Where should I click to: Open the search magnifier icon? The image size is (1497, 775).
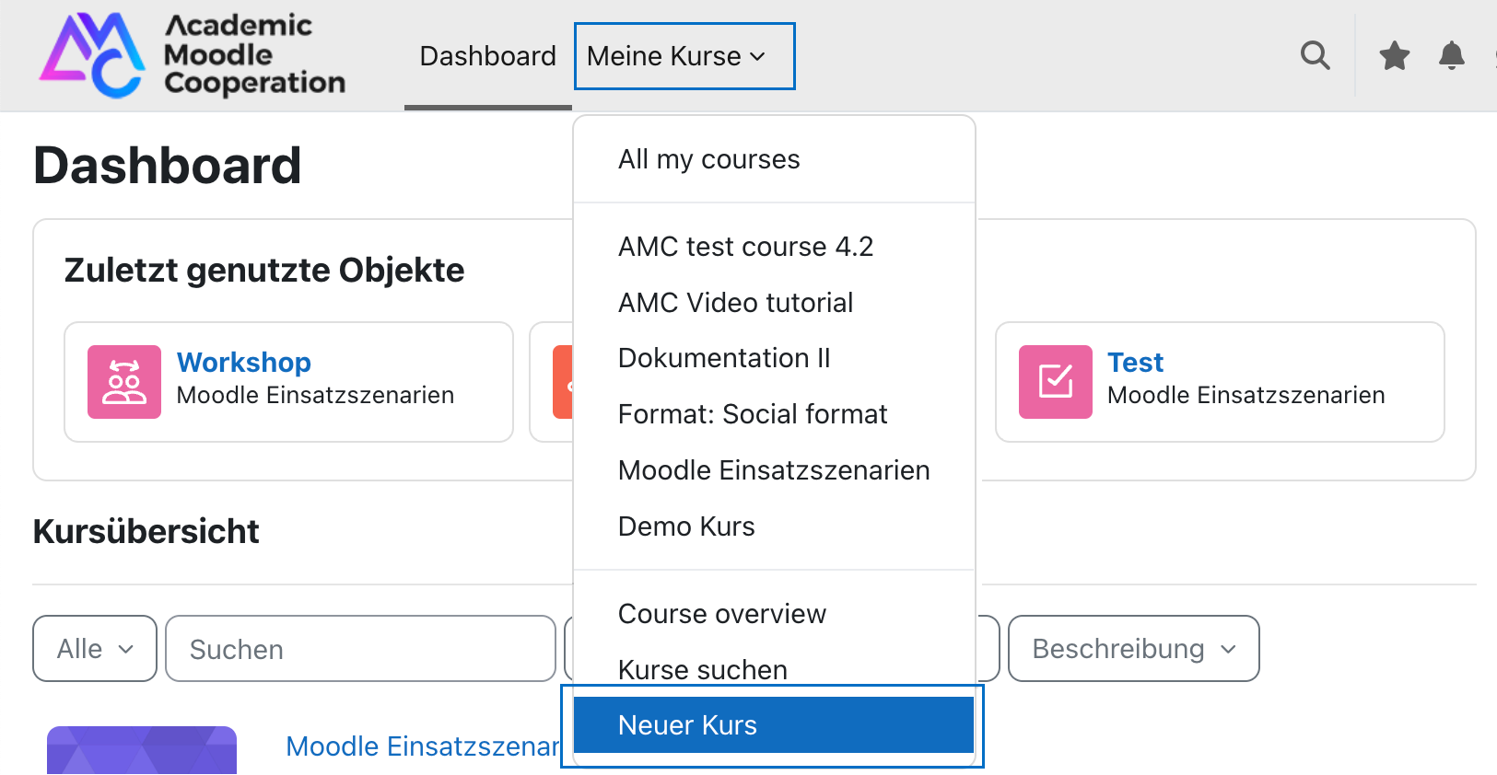(x=1316, y=56)
